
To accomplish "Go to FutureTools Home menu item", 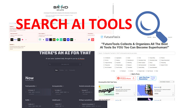I will [x=149, y=37].
